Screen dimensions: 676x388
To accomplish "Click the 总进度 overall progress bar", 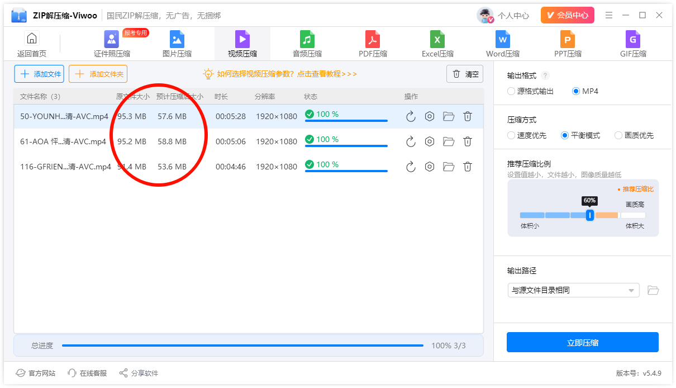I will pos(242,346).
